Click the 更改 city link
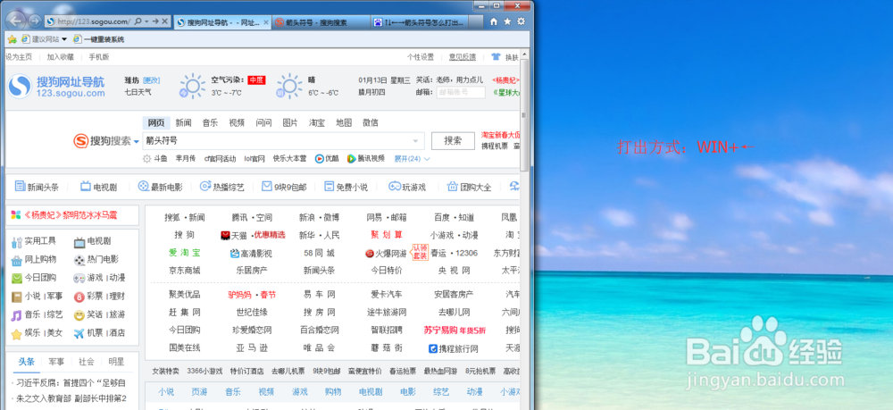This screenshot has height=410, width=893. tap(152, 80)
